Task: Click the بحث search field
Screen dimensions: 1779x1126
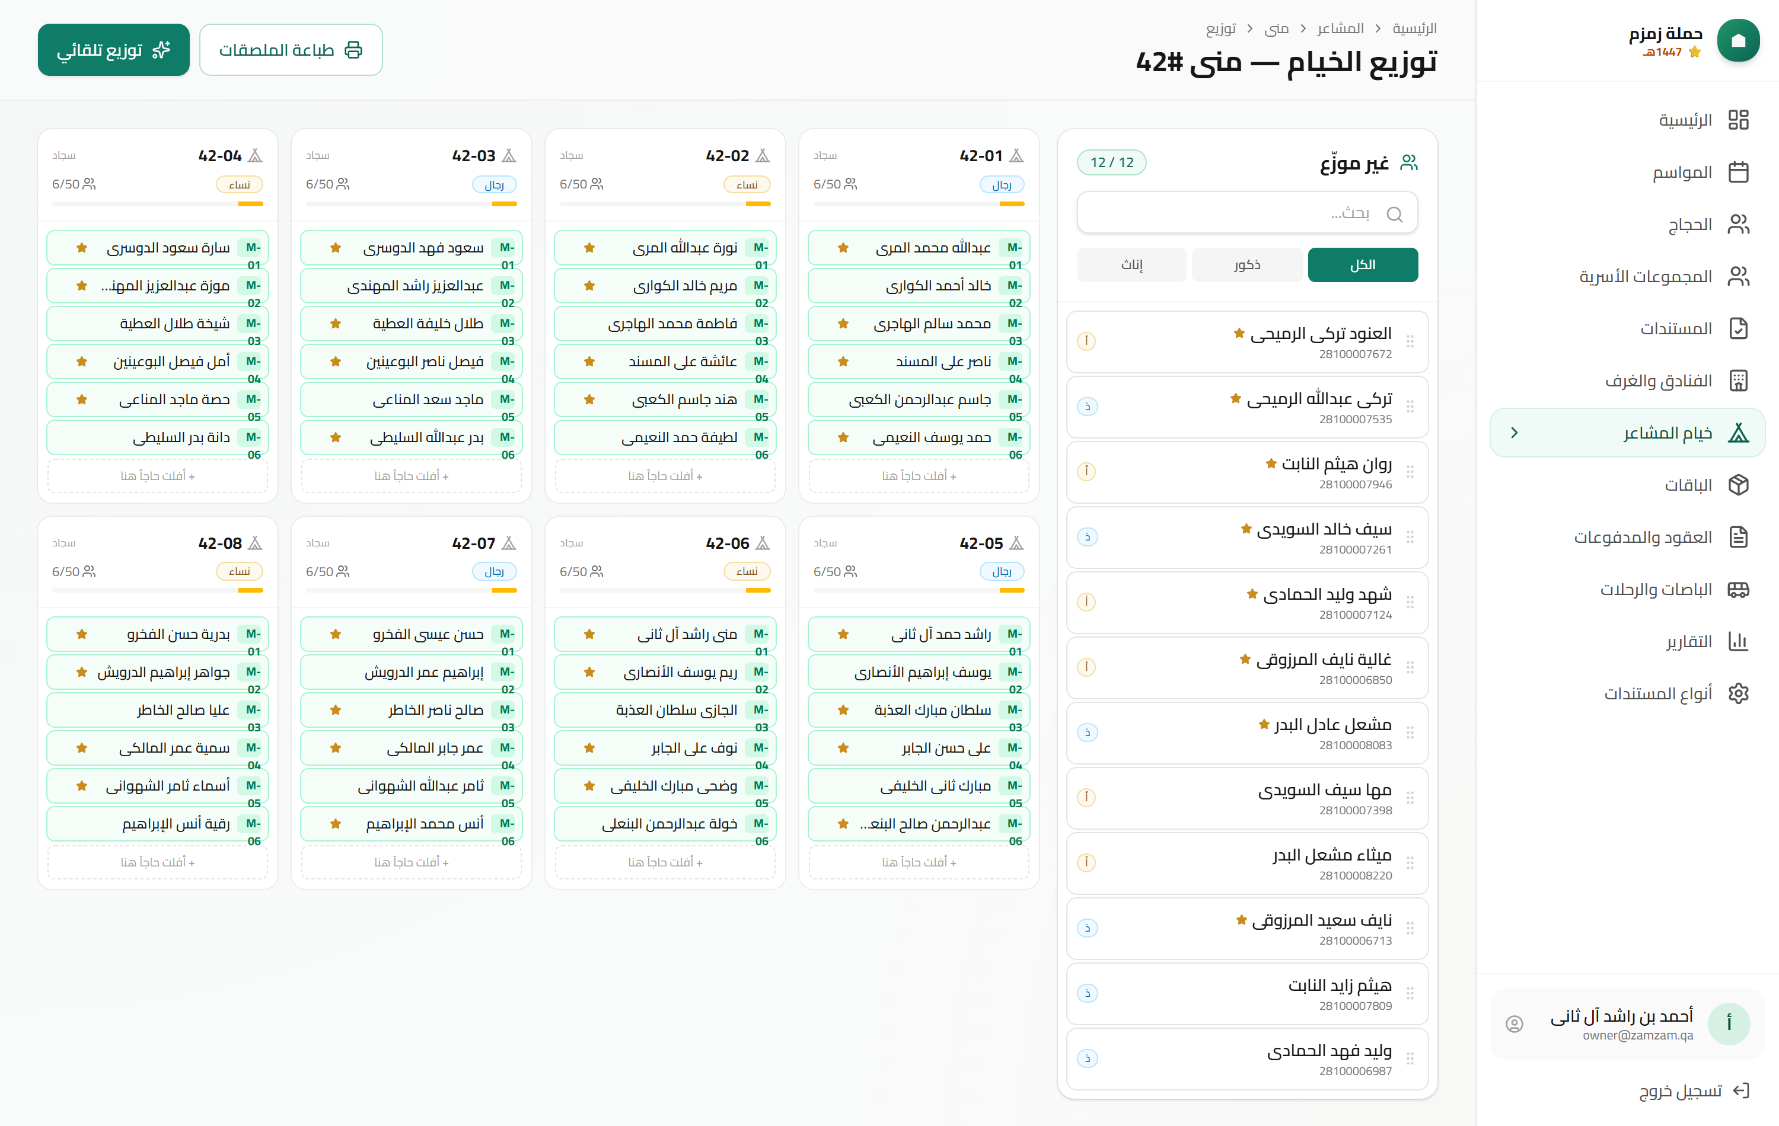Action: pyautogui.click(x=1247, y=213)
